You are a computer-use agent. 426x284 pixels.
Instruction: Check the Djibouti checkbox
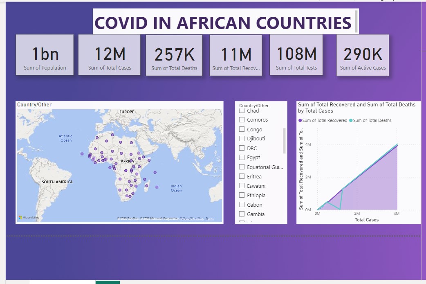click(242, 139)
